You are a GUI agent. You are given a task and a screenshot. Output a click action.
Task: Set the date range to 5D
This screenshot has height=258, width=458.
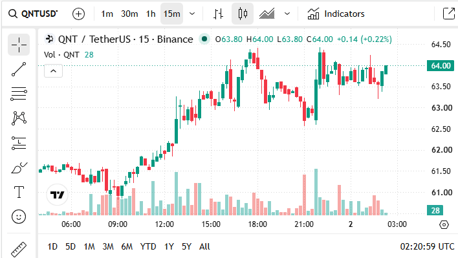coord(71,246)
